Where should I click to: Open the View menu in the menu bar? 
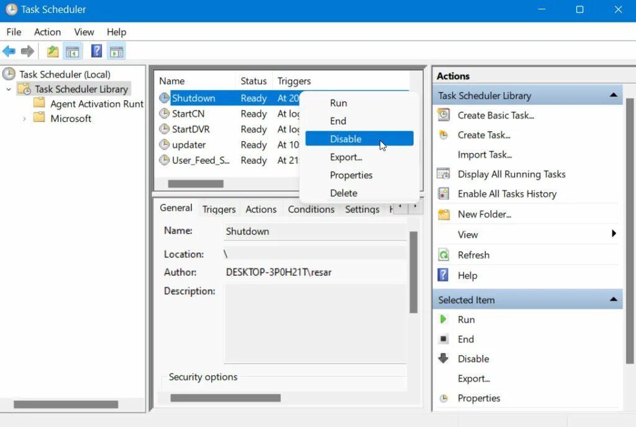(84, 32)
